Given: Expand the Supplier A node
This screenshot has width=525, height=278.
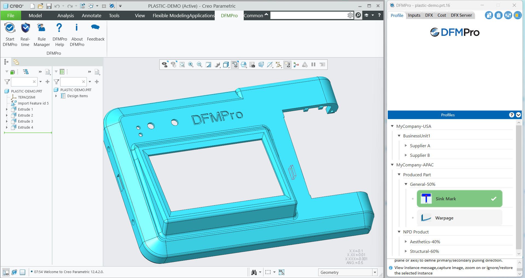Looking at the screenshot, I should pos(406,146).
